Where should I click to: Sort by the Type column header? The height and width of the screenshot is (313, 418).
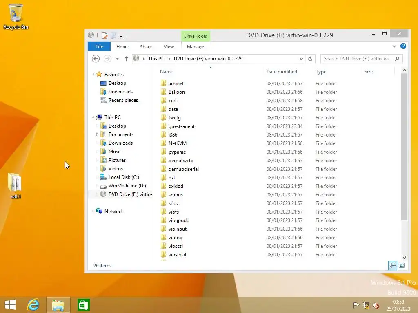tap(321, 72)
